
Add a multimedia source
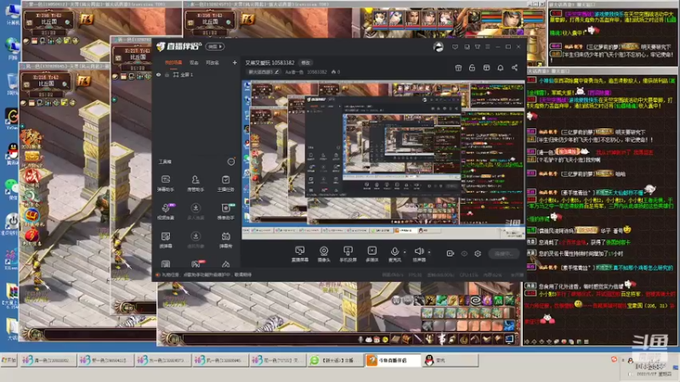coord(372,254)
